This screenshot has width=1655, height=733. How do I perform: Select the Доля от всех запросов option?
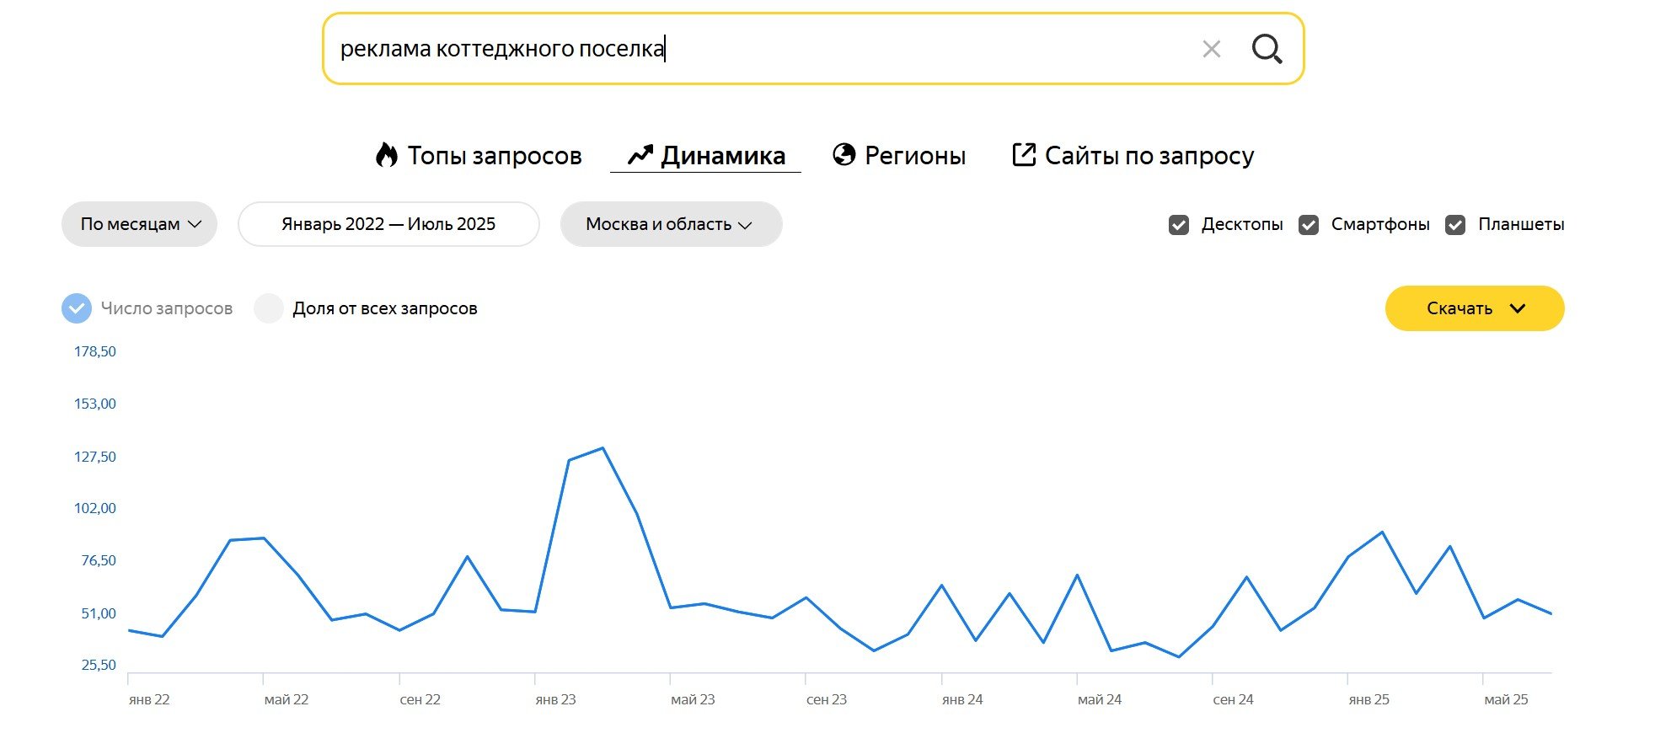pos(269,308)
